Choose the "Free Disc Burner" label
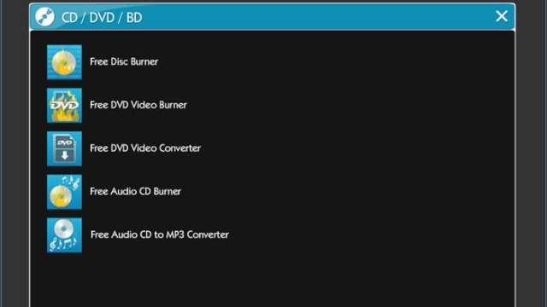Viewport: 547px width, 307px height. pyautogui.click(x=124, y=61)
